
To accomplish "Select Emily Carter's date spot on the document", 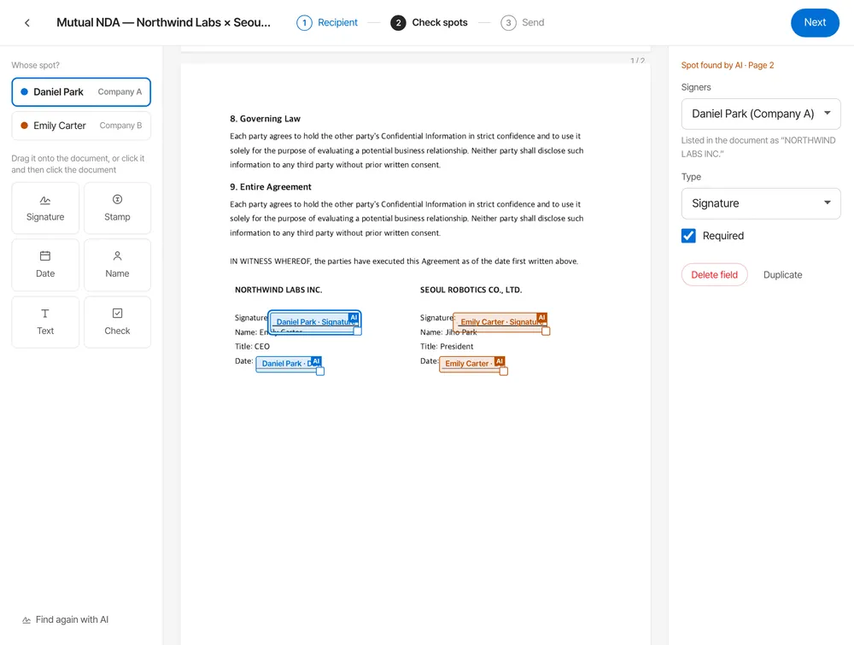I will click(471, 364).
